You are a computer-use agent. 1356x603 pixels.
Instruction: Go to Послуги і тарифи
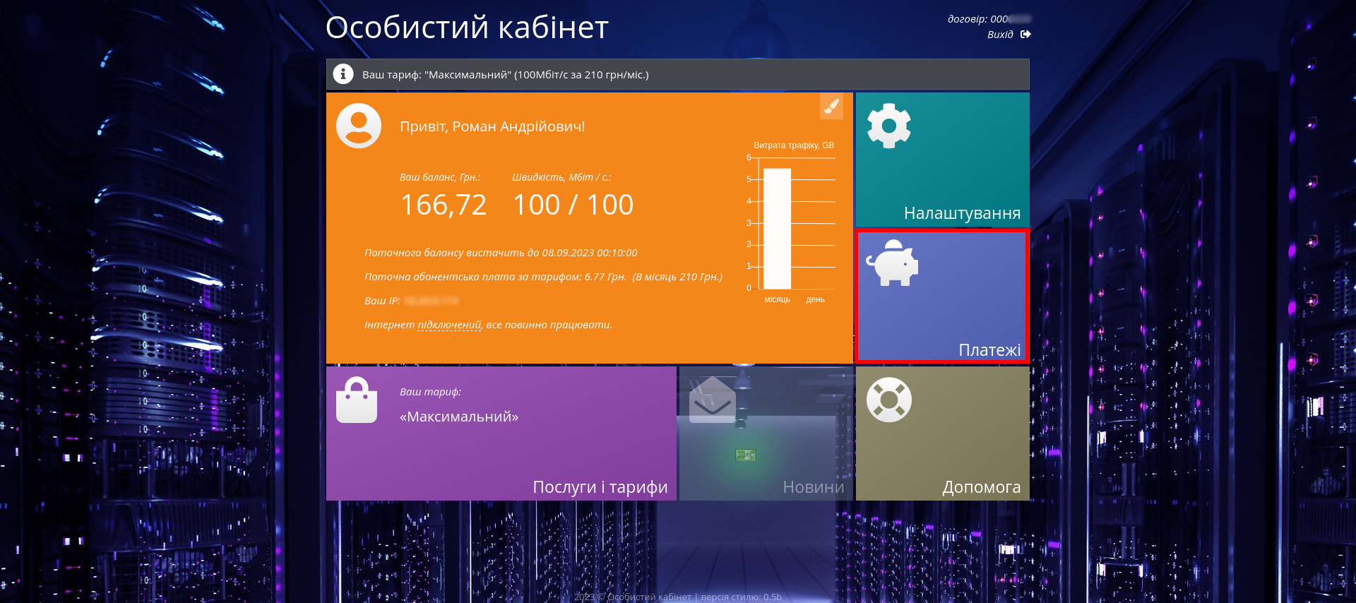point(600,487)
